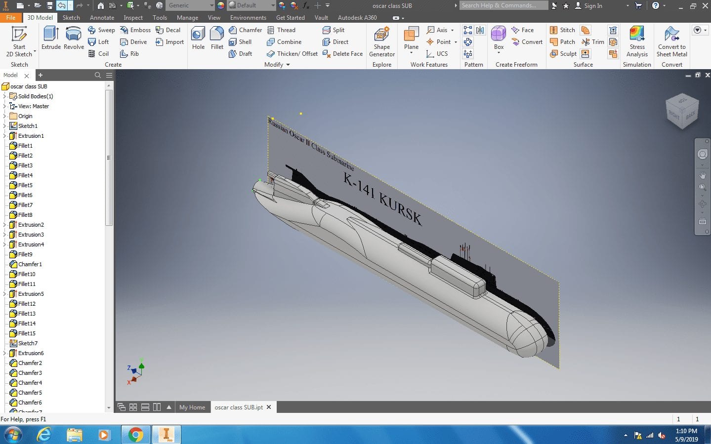Switch to the Annotate tab
The width and height of the screenshot is (711, 444).
(x=102, y=17)
